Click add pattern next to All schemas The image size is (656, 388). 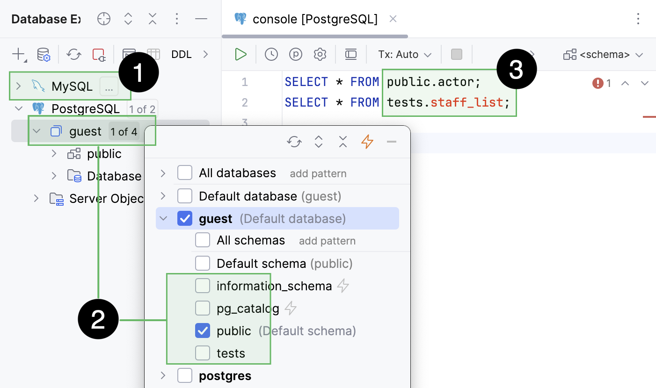(x=327, y=240)
